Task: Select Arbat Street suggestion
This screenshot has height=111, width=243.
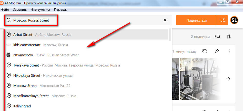Action: coord(87,34)
